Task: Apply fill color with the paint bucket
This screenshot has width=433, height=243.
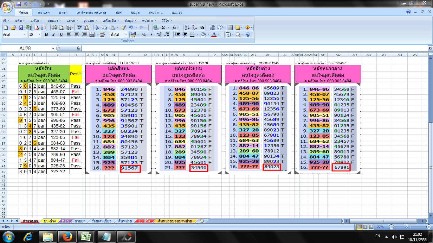Action: pyautogui.click(x=204, y=34)
